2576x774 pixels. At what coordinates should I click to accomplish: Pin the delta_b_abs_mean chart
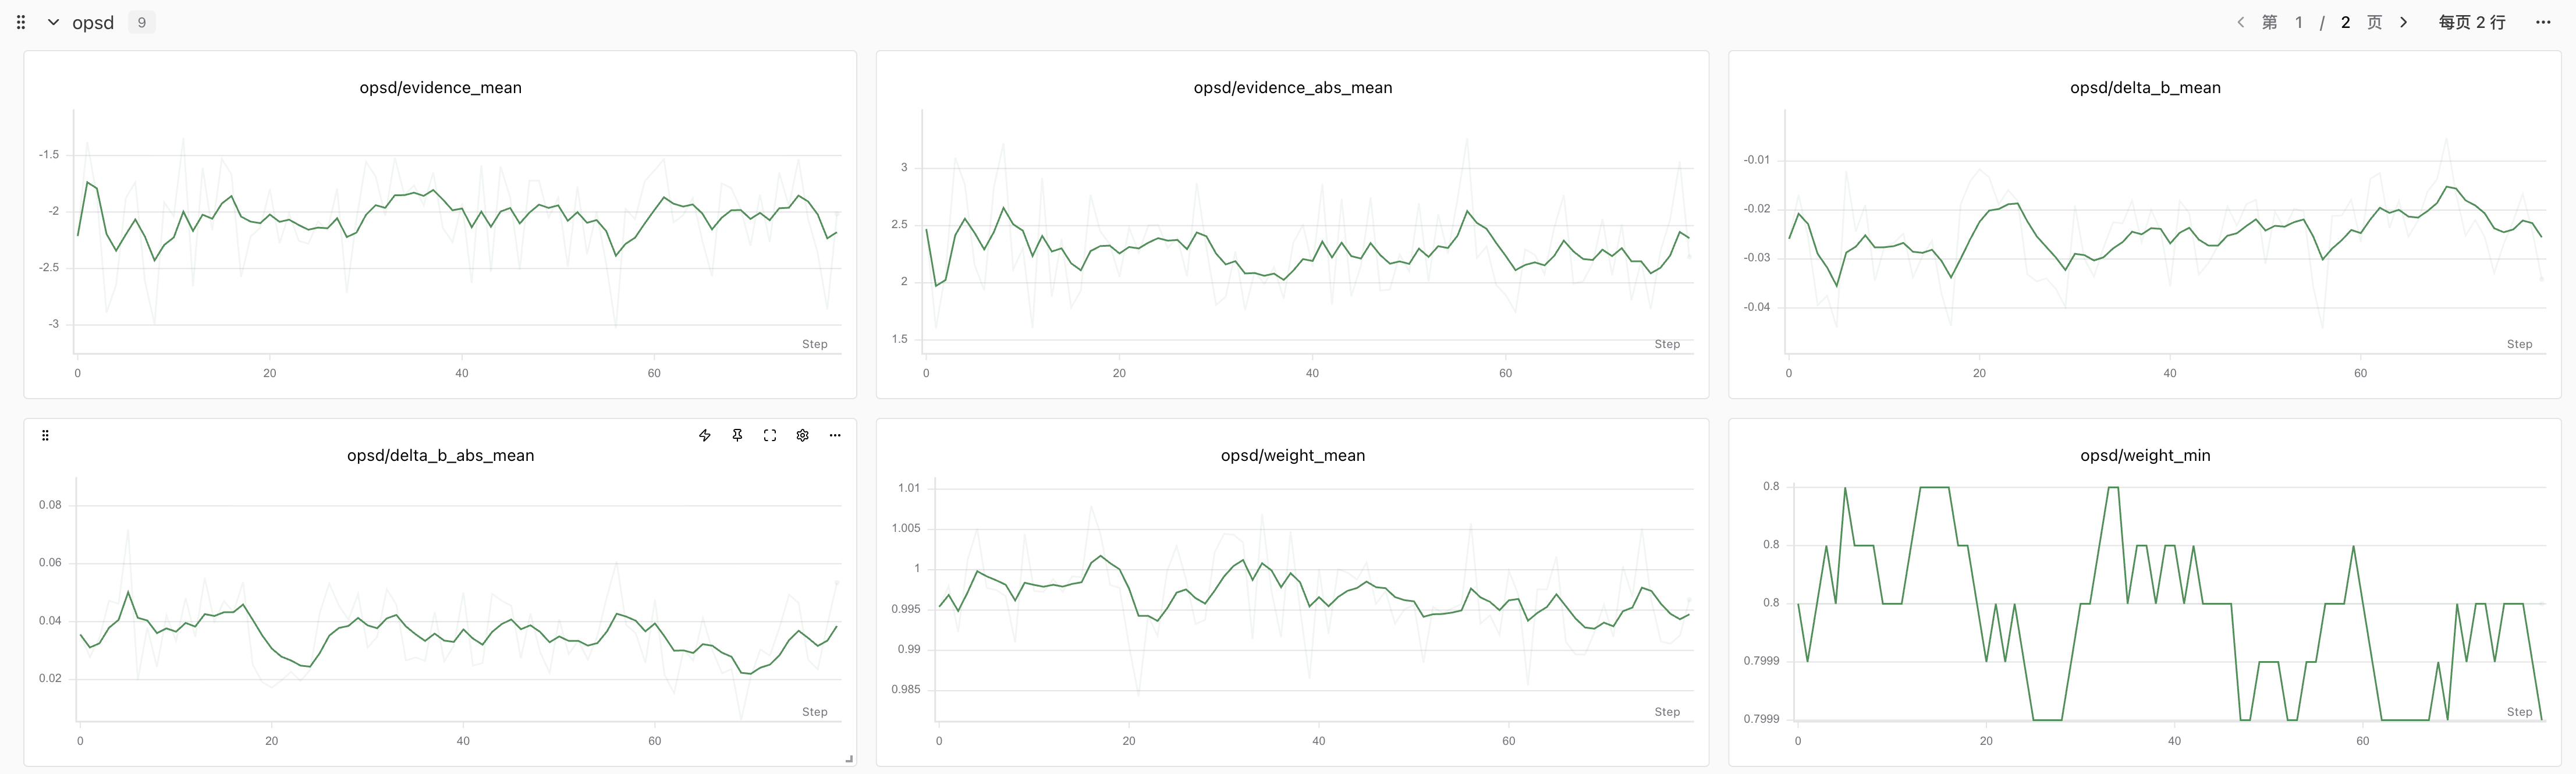[737, 435]
